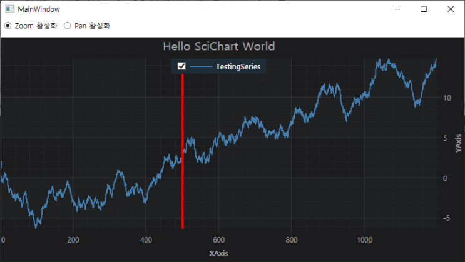Click the Y-axis label 10
This screenshot has width=465, height=262.
point(447,98)
